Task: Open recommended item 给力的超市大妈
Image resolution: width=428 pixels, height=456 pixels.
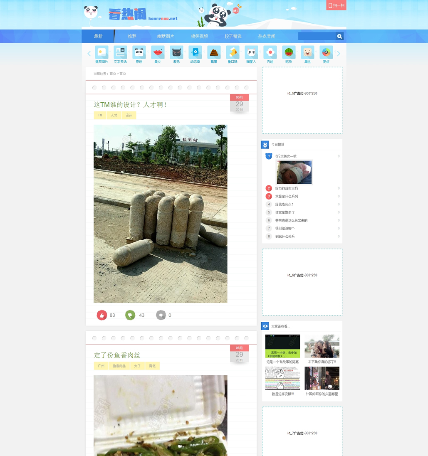Action: click(x=287, y=188)
